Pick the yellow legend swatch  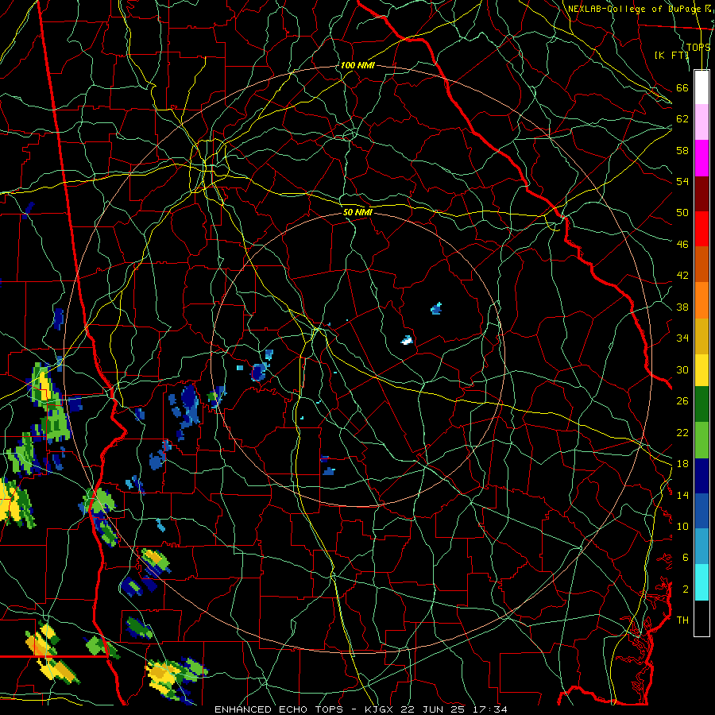pyautogui.click(x=701, y=369)
